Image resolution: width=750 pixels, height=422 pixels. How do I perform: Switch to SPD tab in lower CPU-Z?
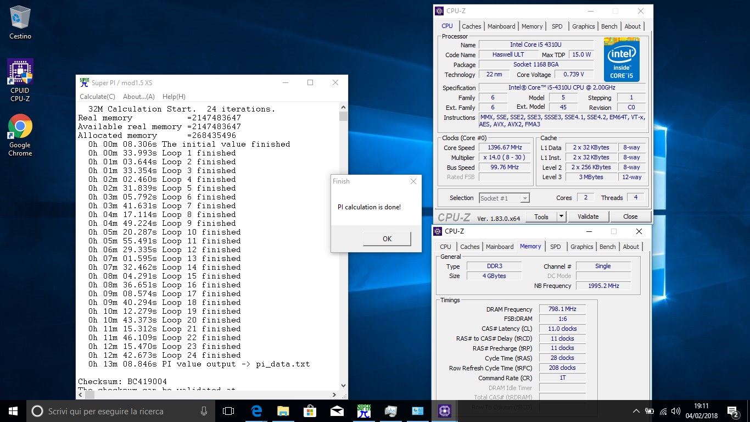click(x=556, y=247)
